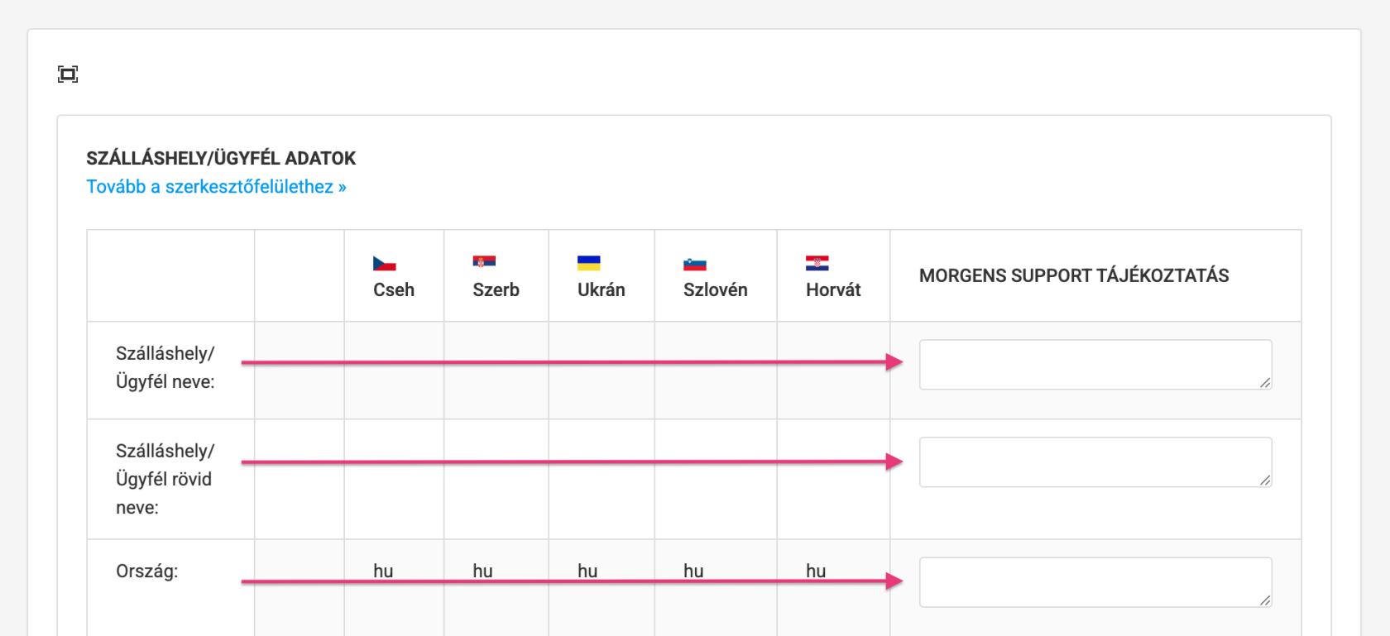Viewport: 1390px width, 636px height.
Task: Click the Morgens Support Tájékoztatás column header
Action: 1073,275
